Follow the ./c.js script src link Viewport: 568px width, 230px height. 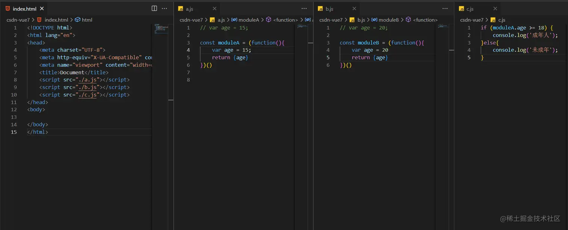88,95
